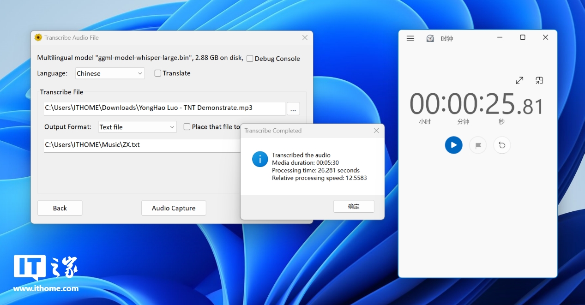The width and height of the screenshot is (585, 305).
Task: Click the lap flag icon
Action: coord(478,145)
